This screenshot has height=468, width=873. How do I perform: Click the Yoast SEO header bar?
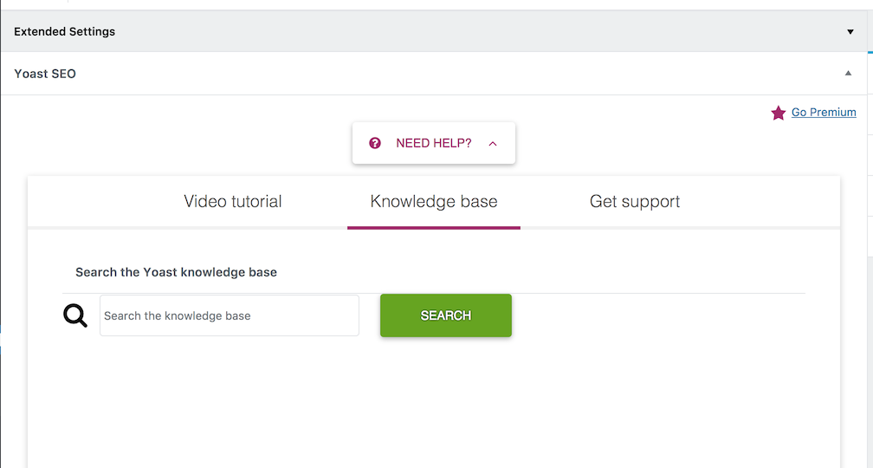[x=433, y=74]
